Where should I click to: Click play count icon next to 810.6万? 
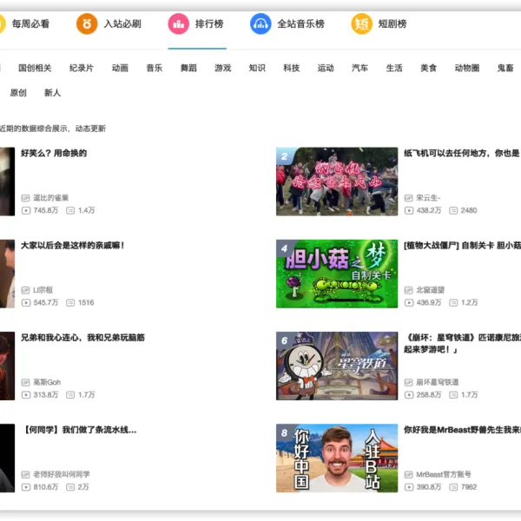(x=26, y=487)
